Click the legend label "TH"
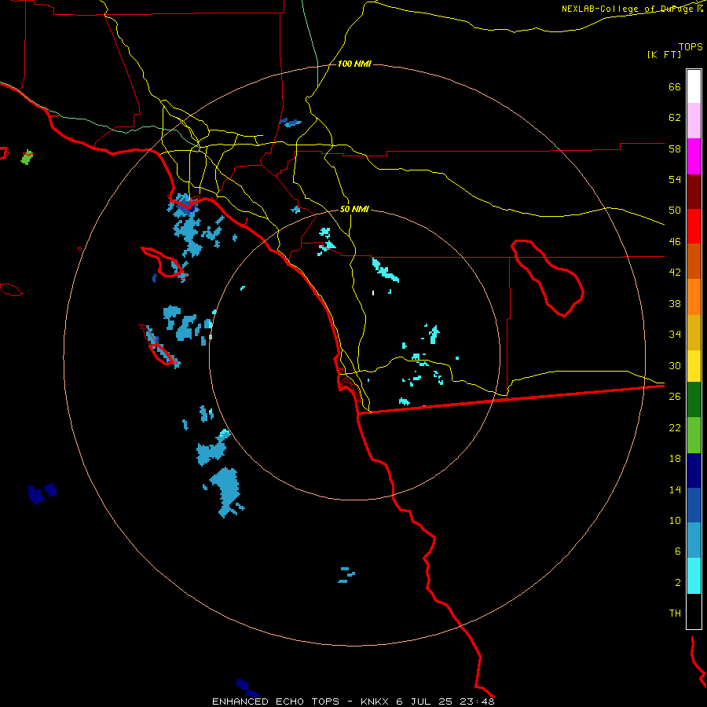The width and height of the screenshot is (707, 707). coord(675,614)
